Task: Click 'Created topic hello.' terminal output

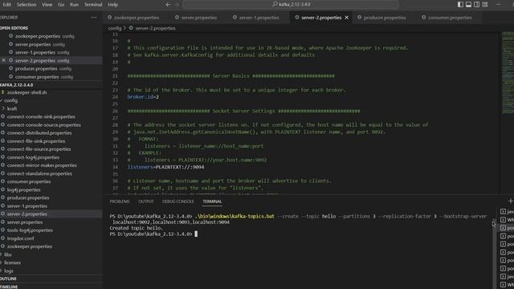Action: point(136,228)
